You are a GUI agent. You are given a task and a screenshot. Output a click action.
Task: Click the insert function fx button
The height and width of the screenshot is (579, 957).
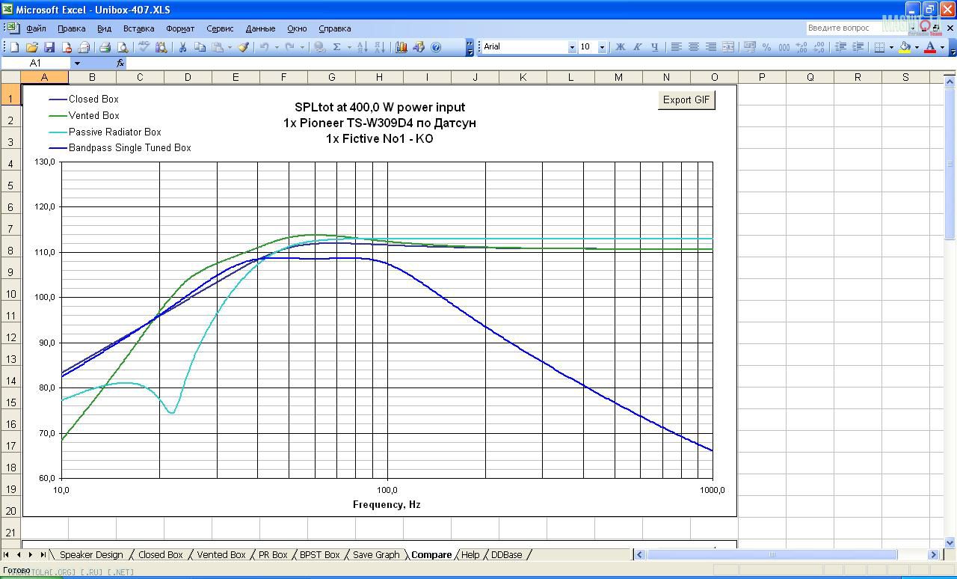120,64
